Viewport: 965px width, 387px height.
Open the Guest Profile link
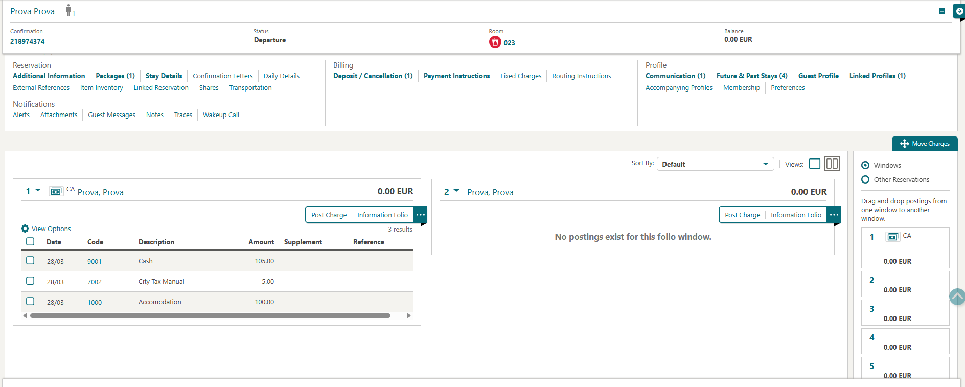818,76
